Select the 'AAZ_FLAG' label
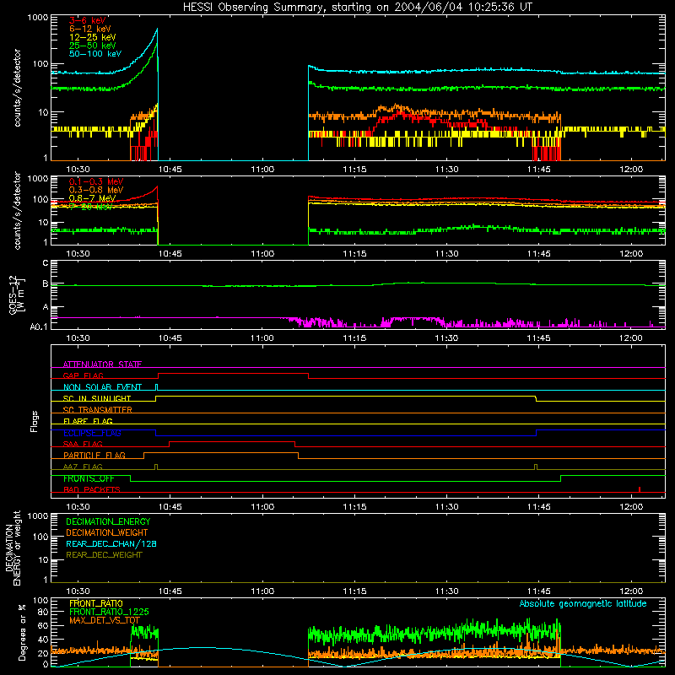 click(83, 467)
